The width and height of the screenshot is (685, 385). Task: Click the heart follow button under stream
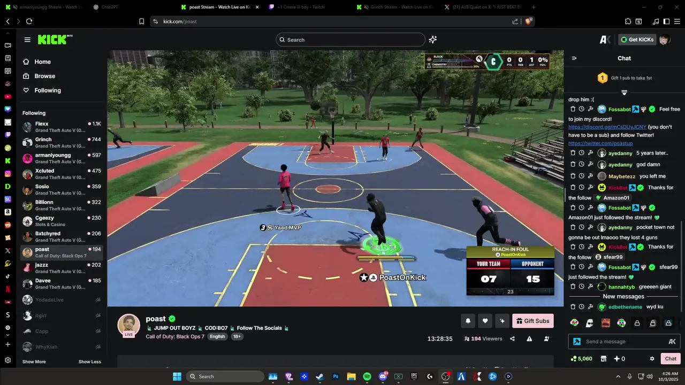pos(485,321)
